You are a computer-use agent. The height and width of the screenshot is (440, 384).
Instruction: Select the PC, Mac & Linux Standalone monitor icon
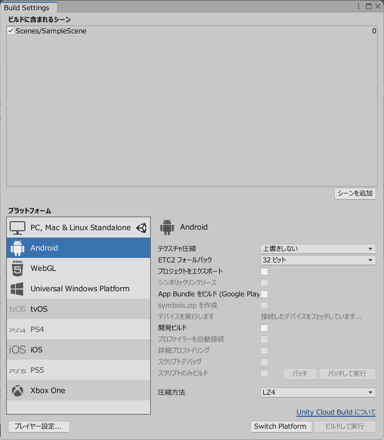click(18, 228)
